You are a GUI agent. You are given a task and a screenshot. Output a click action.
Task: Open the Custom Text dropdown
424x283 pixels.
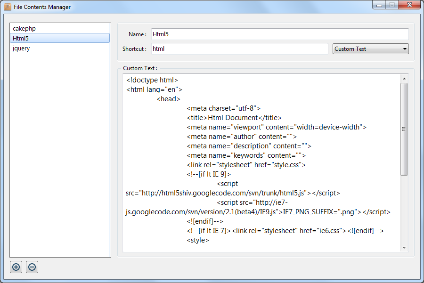[x=370, y=49]
